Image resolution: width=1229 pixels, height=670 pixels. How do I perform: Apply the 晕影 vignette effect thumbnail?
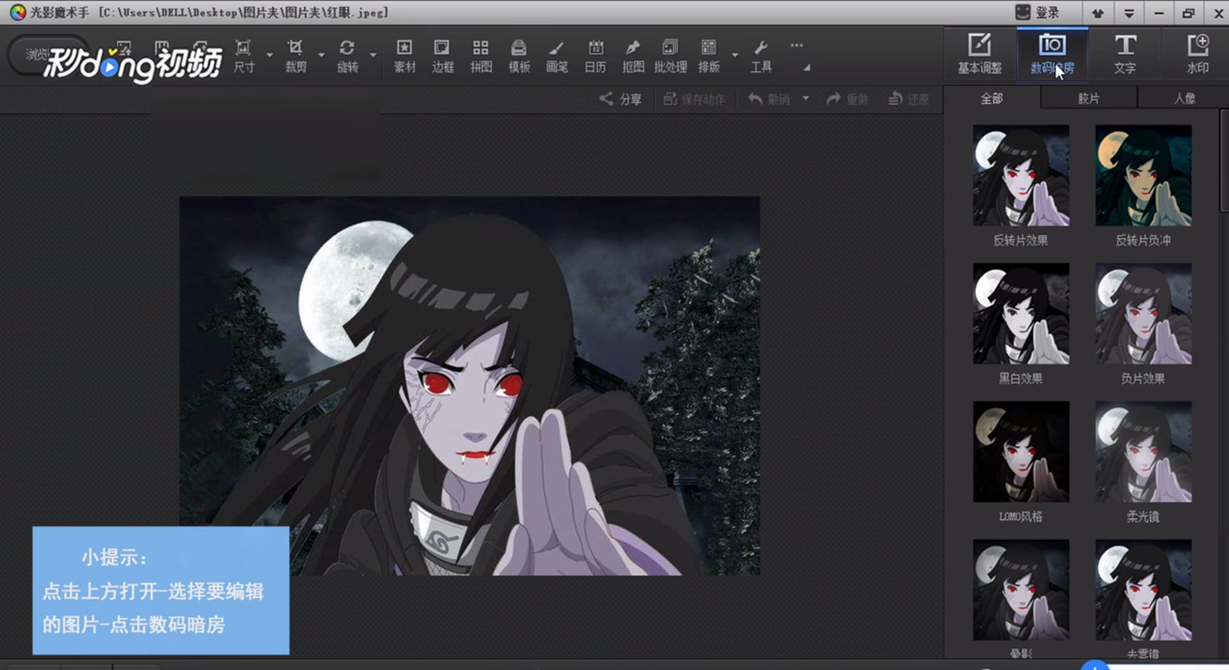pyautogui.click(x=1021, y=590)
